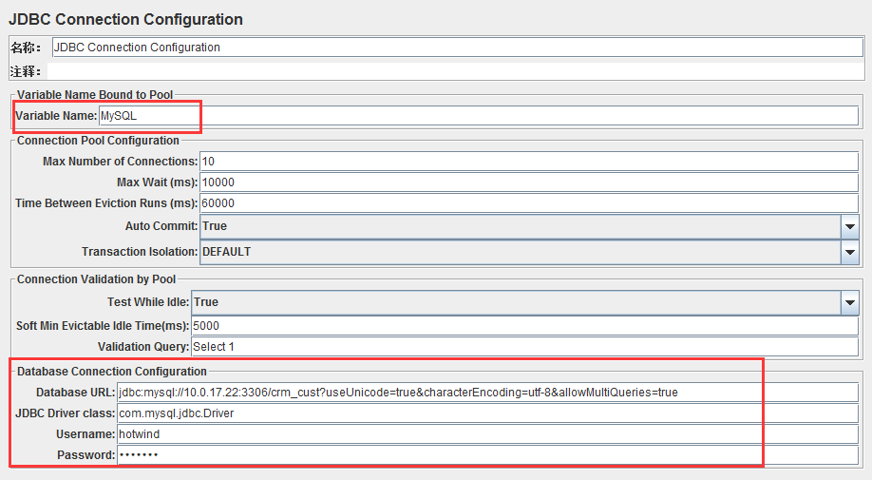Open the Auto Commit dropdown arrow
Viewport: 872px width, 480px height.
[850, 226]
